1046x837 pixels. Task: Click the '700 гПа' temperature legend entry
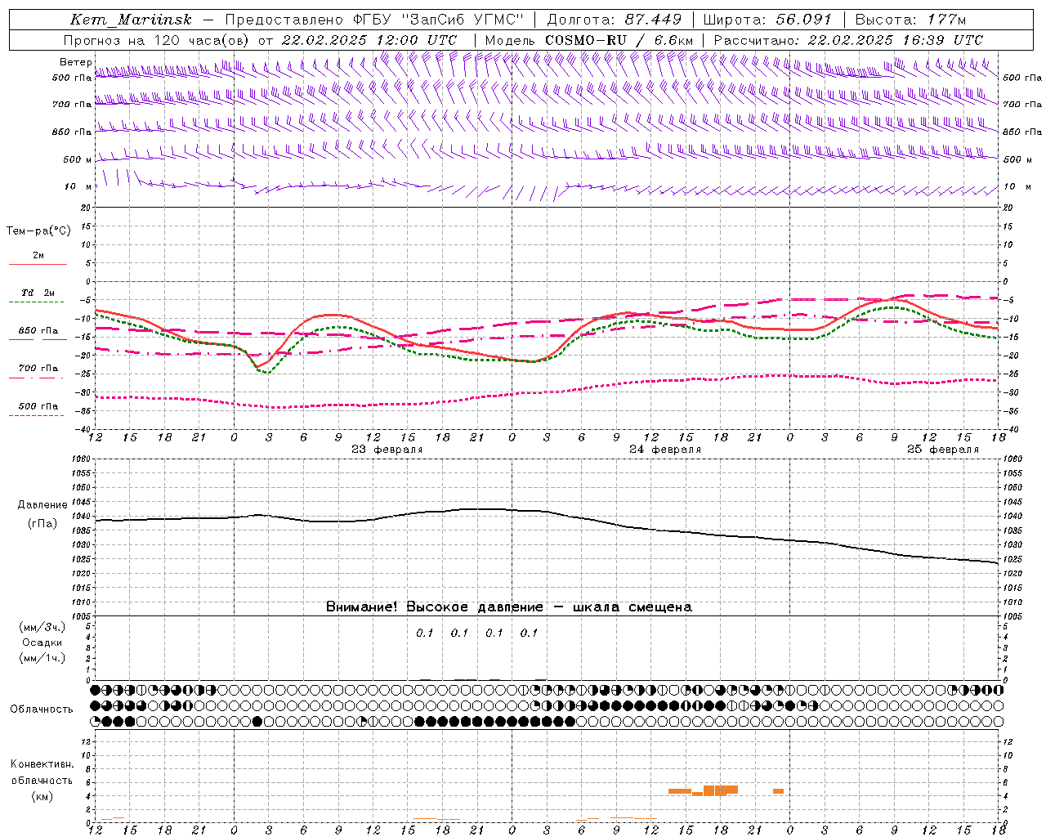tap(38, 369)
